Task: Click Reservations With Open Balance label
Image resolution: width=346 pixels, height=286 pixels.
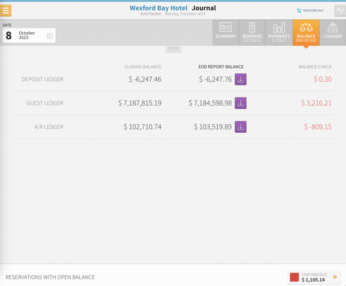Action: tap(50, 277)
